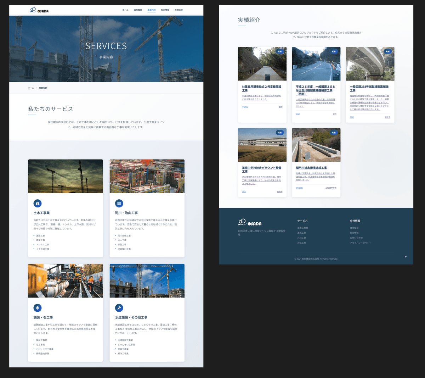Click the 河川・治山工事 card heading
Screen dimensions: 425x378
[x=126, y=213]
